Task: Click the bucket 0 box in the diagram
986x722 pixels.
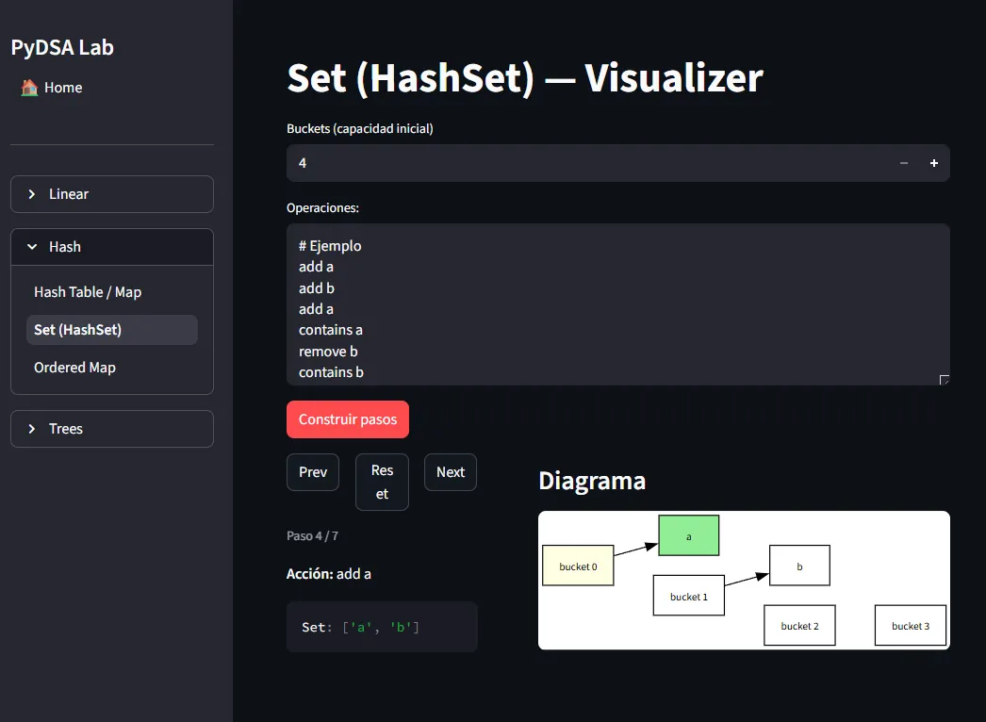Action: click(578, 566)
